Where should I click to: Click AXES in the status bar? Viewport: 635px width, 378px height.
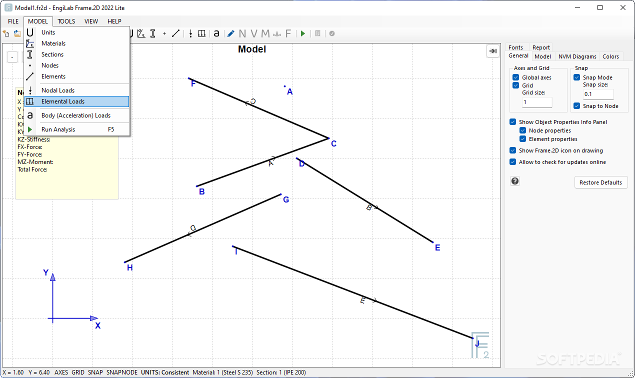(61, 372)
